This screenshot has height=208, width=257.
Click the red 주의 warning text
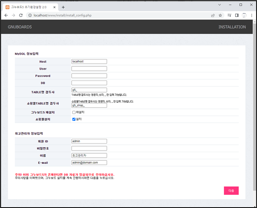64,175
